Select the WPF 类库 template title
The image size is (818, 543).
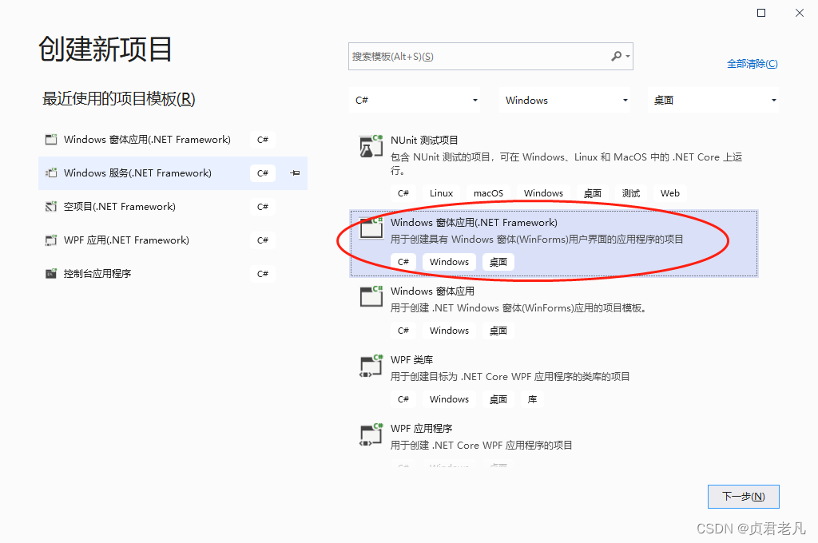click(411, 360)
